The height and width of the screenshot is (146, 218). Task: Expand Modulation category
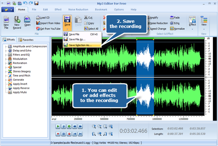click(6, 59)
